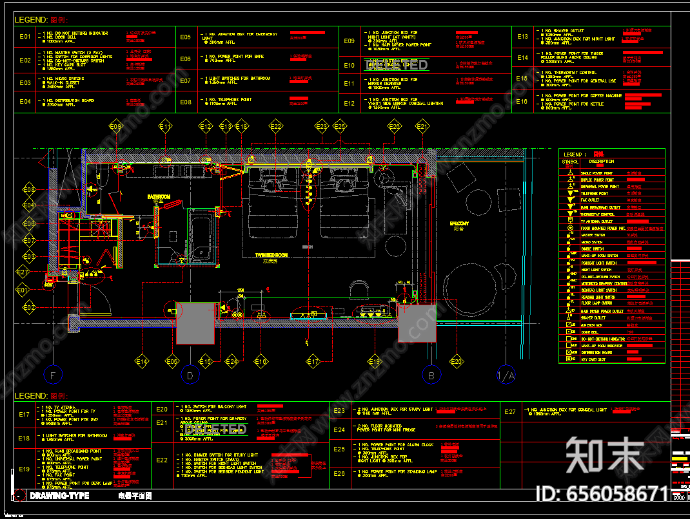
Task: Click the E16 cell in legend table
Action: click(x=522, y=102)
